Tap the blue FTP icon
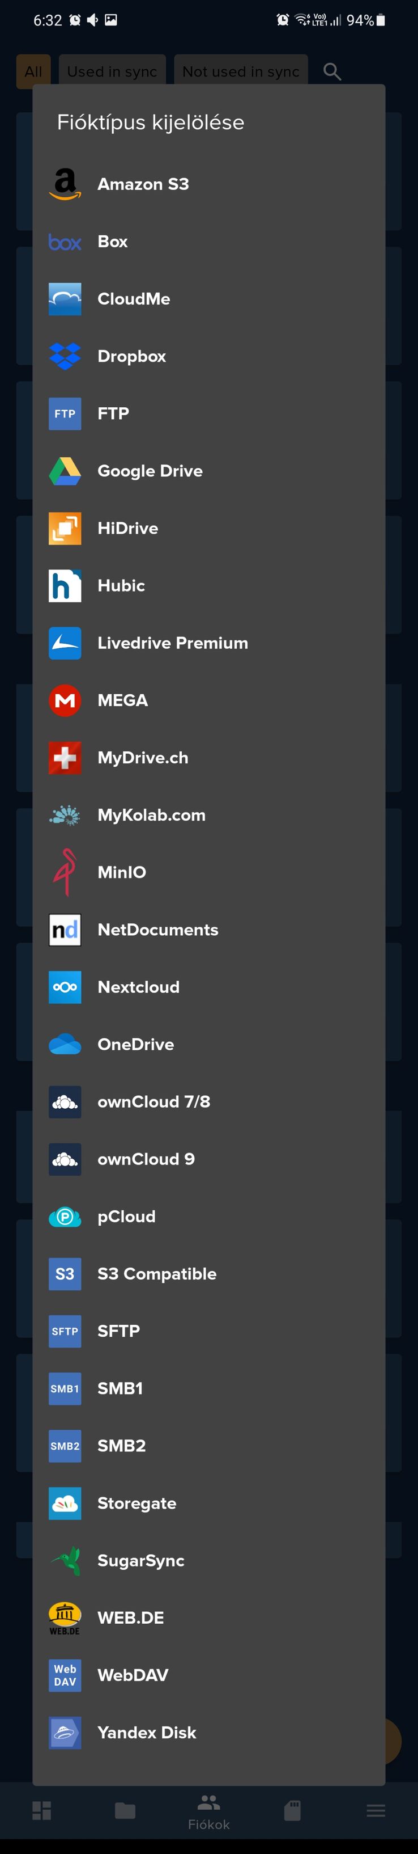Screen dimensions: 418x1854 (65, 414)
